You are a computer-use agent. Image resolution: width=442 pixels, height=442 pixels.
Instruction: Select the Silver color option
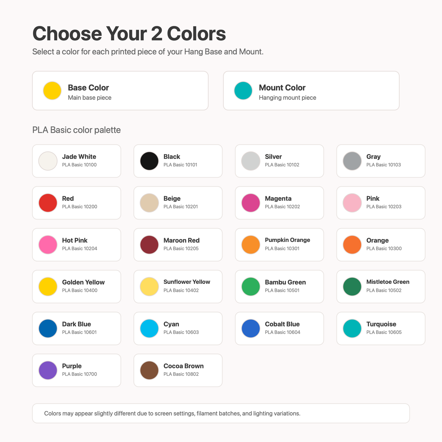[279, 161]
